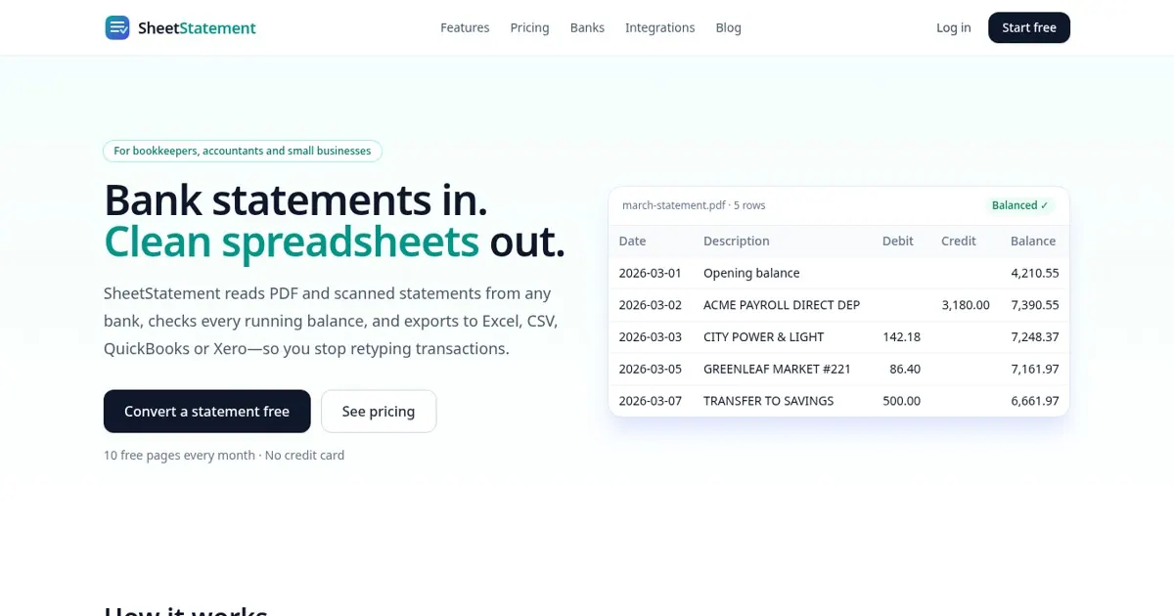
Task: Select CITY POWER & LIGHT cell
Action: coord(764,336)
